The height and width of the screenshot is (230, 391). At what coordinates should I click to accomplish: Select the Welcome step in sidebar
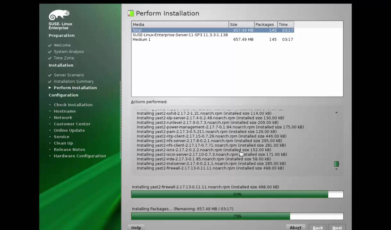click(x=62, y=45)
